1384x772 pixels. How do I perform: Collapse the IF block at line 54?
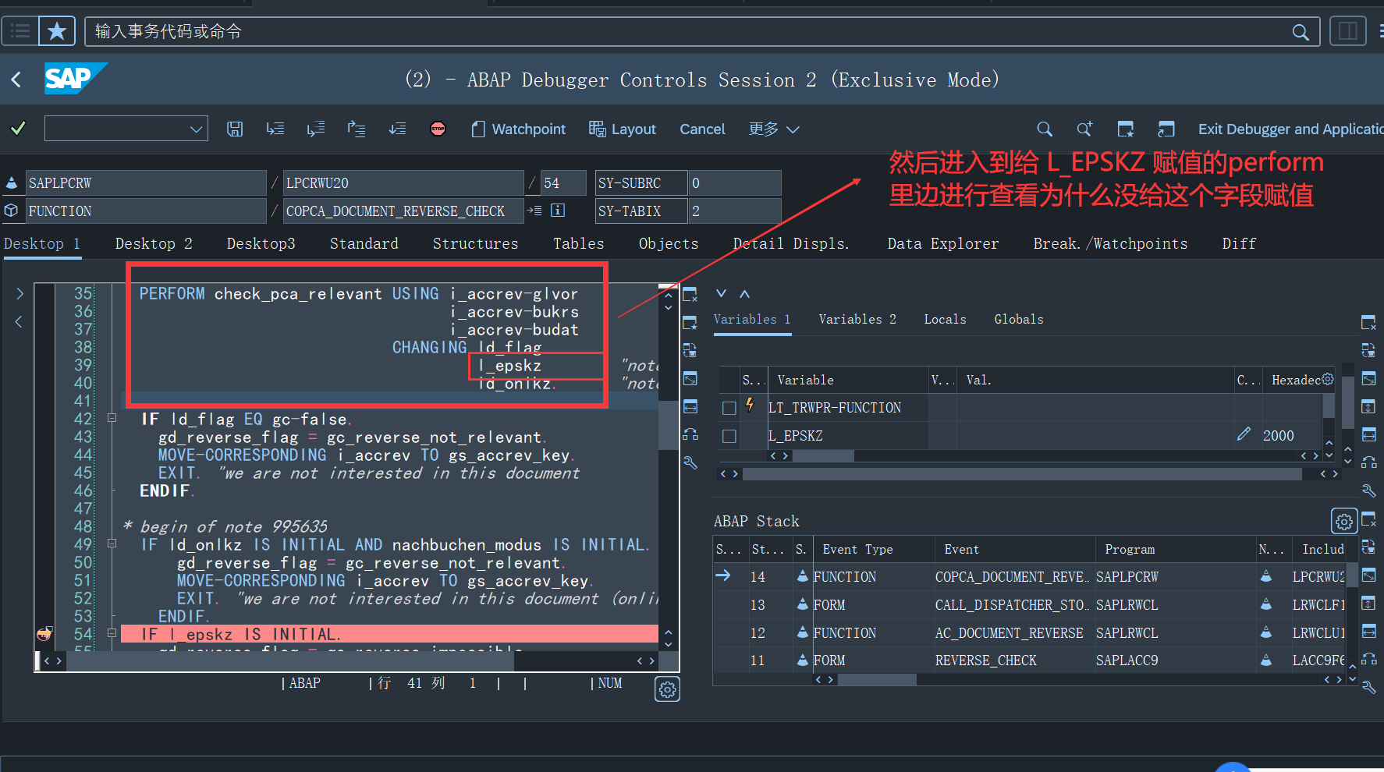[112, 633]
